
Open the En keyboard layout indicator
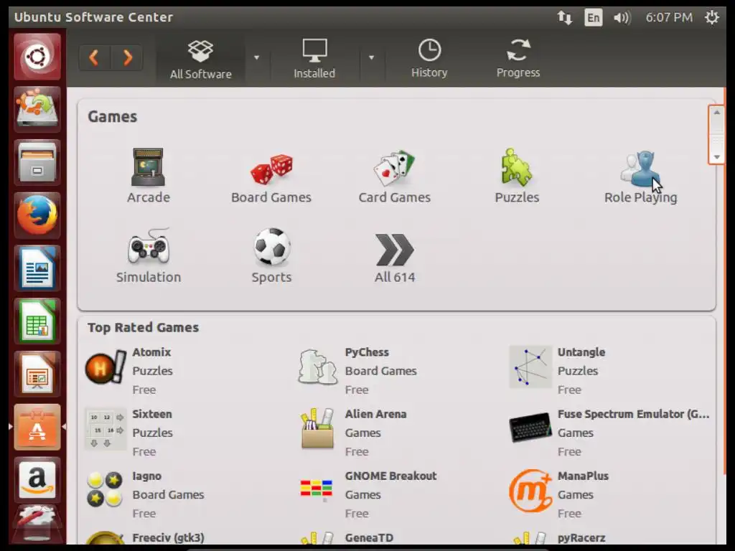(593, 18)
